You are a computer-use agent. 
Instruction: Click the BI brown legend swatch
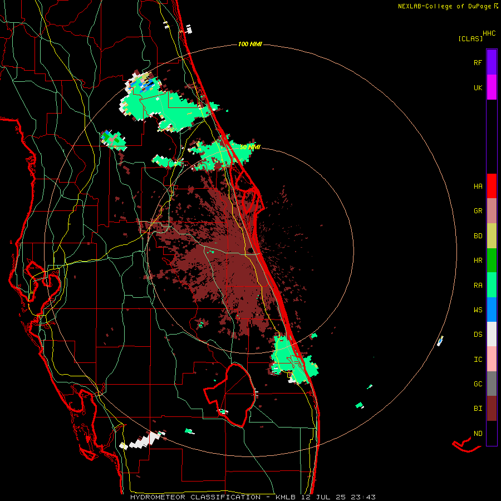(492, 409)
